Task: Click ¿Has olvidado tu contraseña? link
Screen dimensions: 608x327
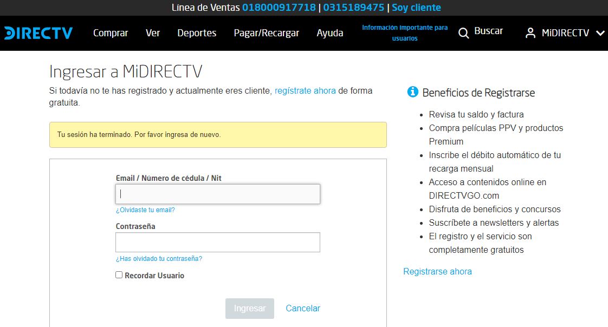Action: click(159, 258)
